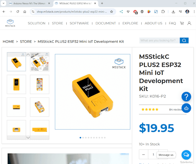Viewport: 196px width, 164px height.
Task: Open the blue question mark help button
Action: (x=186, y=97)
